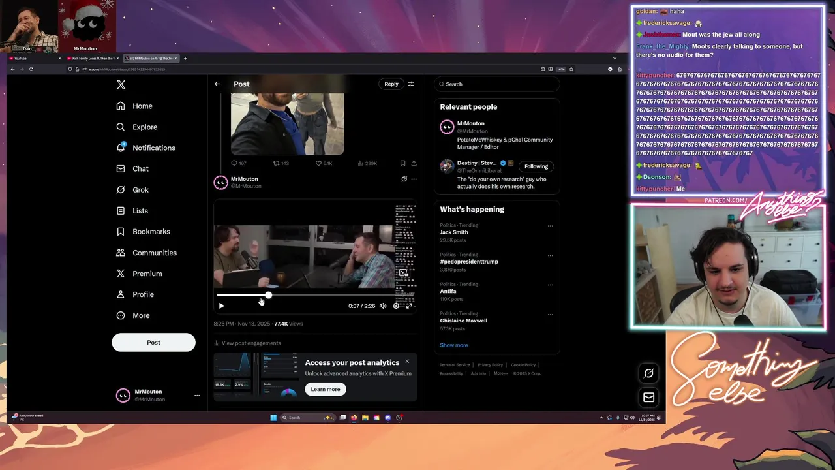Click Learn more for post analytics
Image resolution: width=835 pixels, height=470 pixels.
tap(326, 389)
